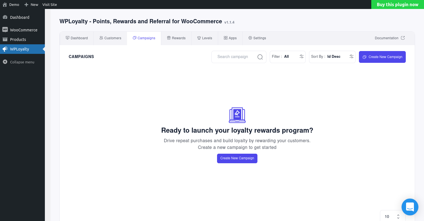Click the per-page stepper arrows

pyautogui.click(x=398, y=217)
